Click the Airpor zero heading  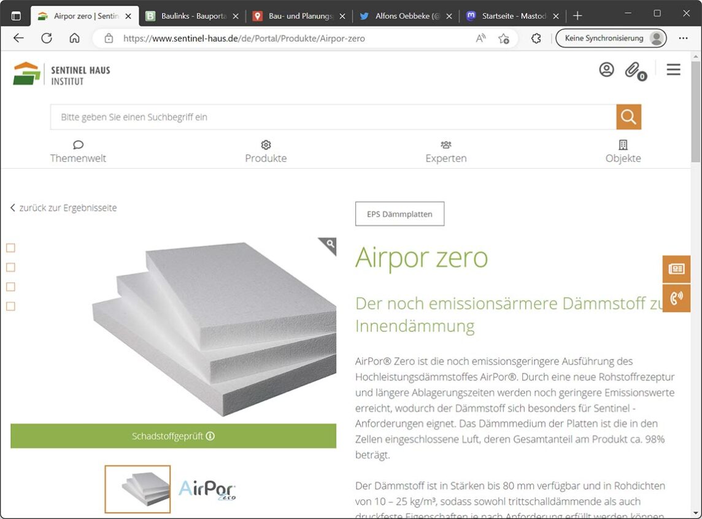(x=422, y=258)
